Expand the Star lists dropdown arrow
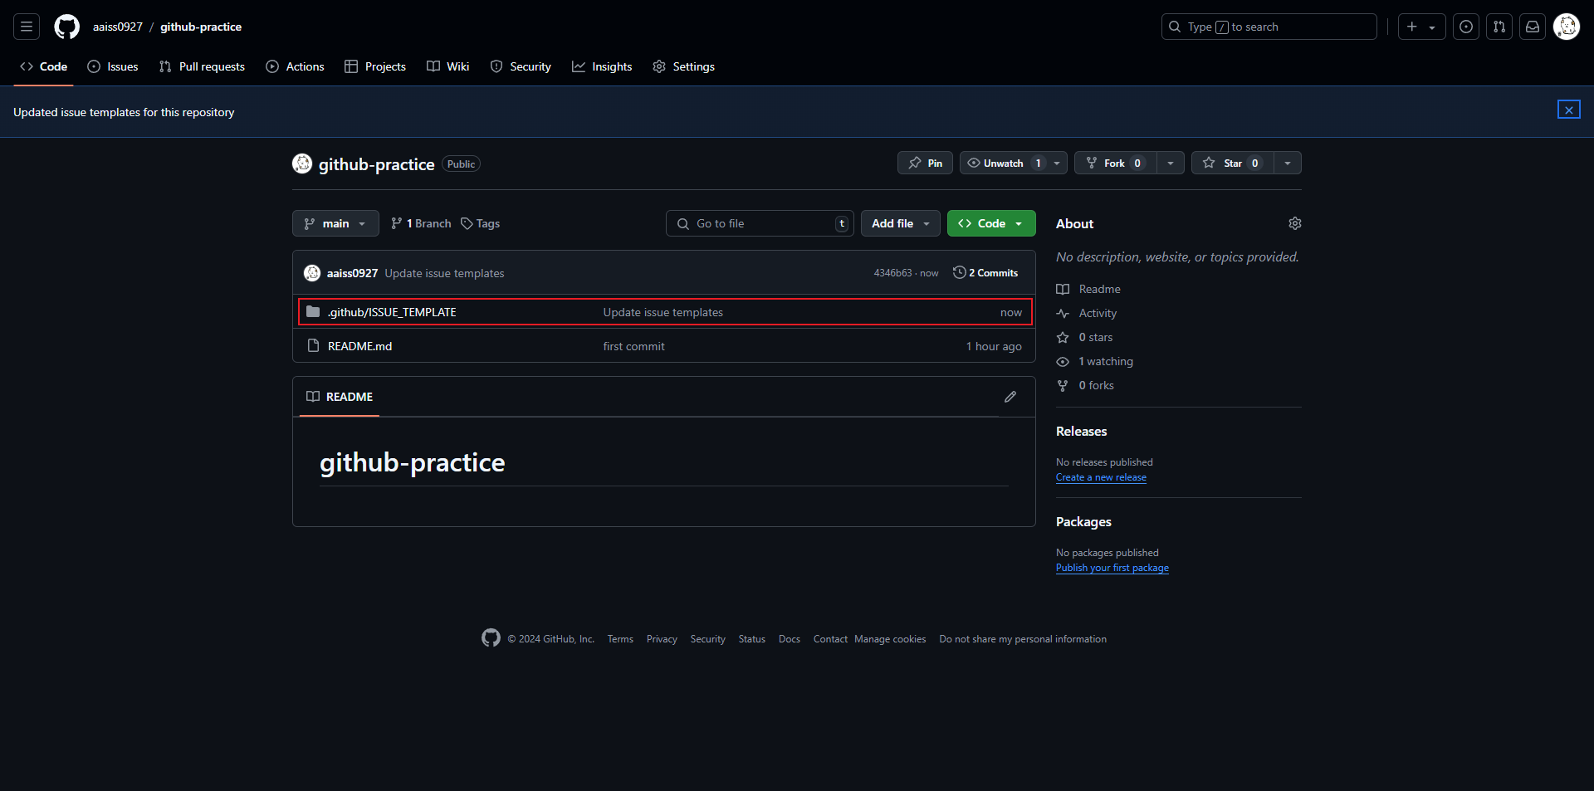 pyautogui.click(x=1288, y=163)
